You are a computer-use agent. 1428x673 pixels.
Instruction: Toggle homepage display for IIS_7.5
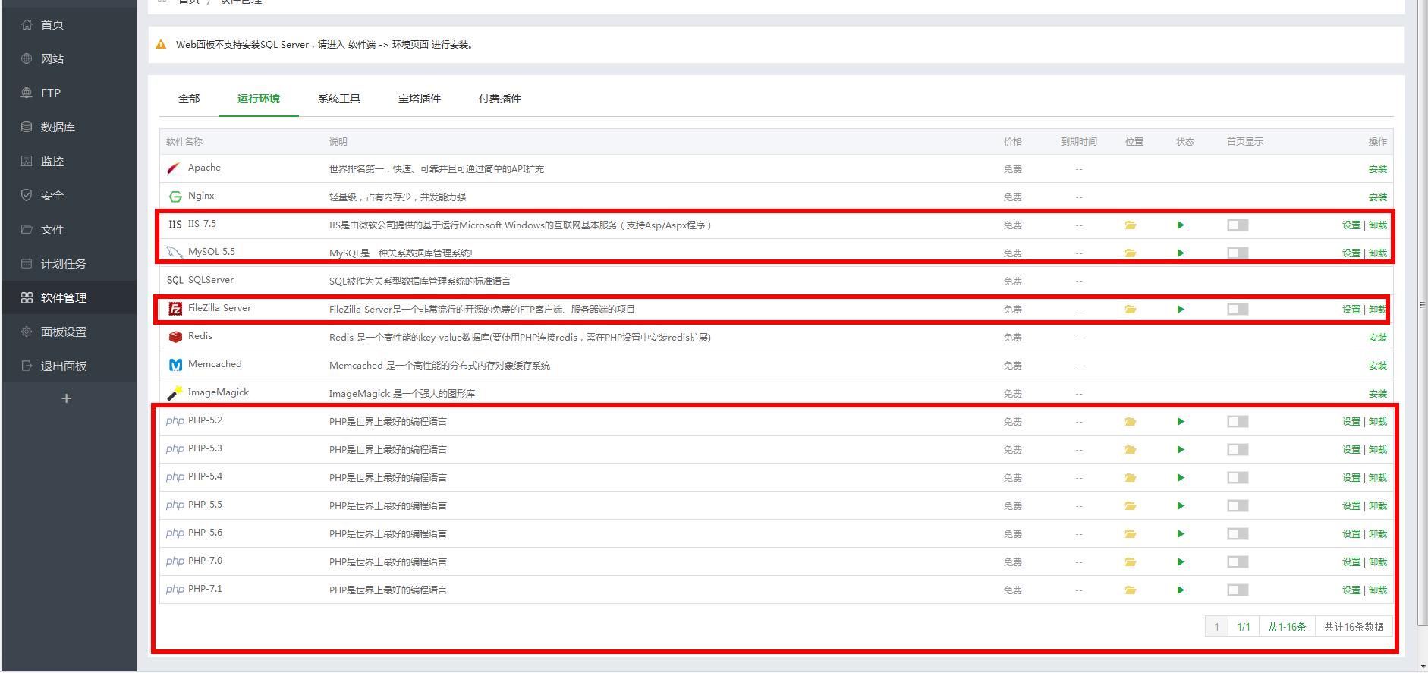coord(1238,225)
